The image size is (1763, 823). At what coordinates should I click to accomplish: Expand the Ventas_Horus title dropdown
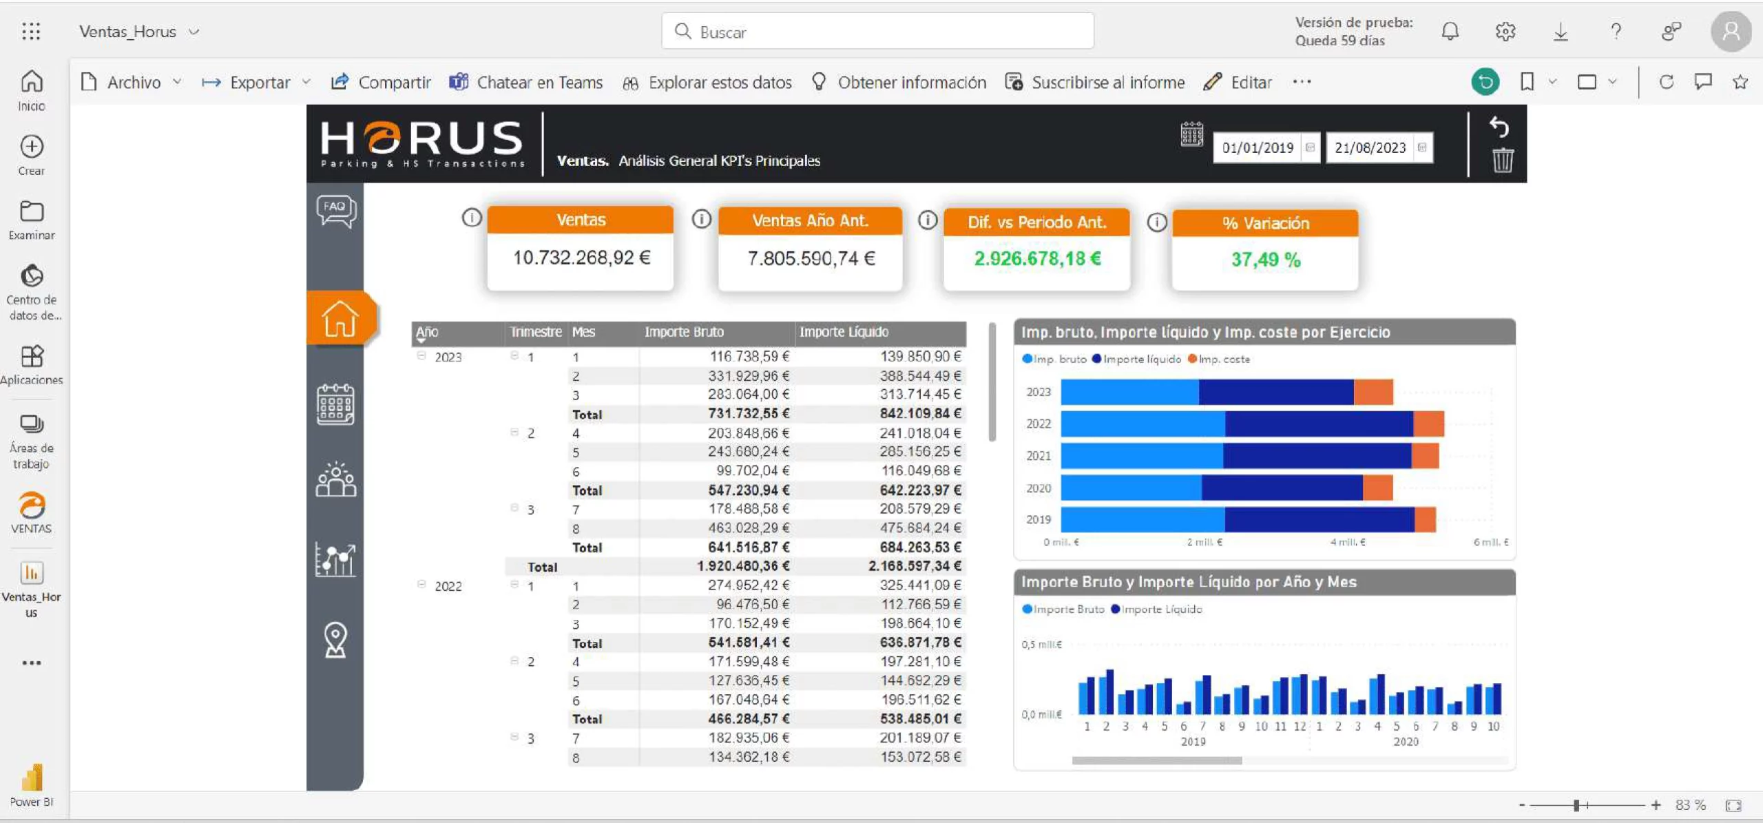click(x=195, y=31)
